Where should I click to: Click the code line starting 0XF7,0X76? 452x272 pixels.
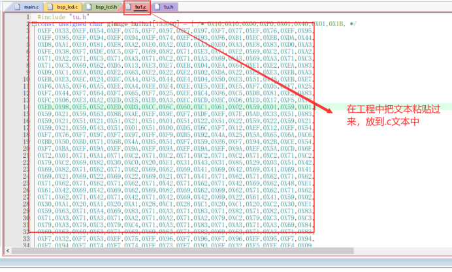click(175, 135)
